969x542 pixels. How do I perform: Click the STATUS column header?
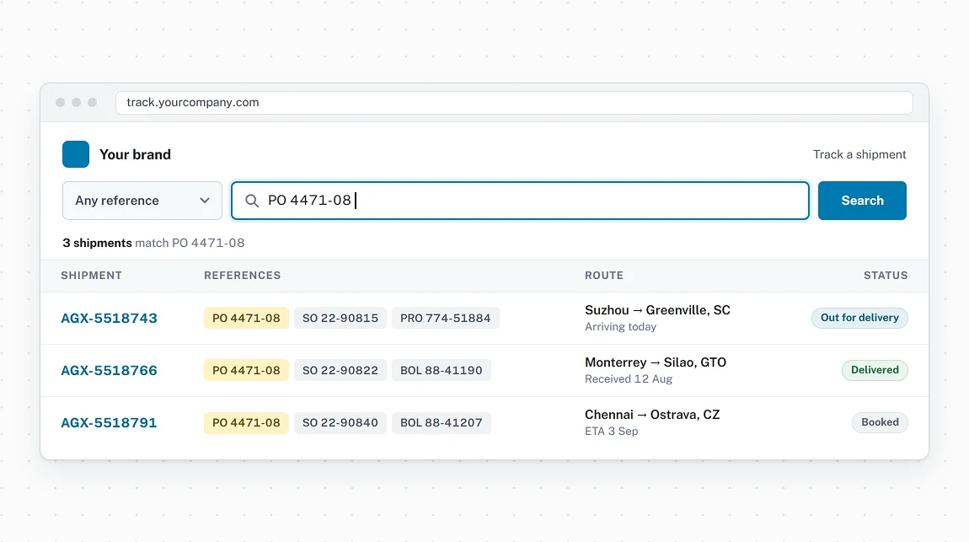pyautogui.click(x=886, y=276)
